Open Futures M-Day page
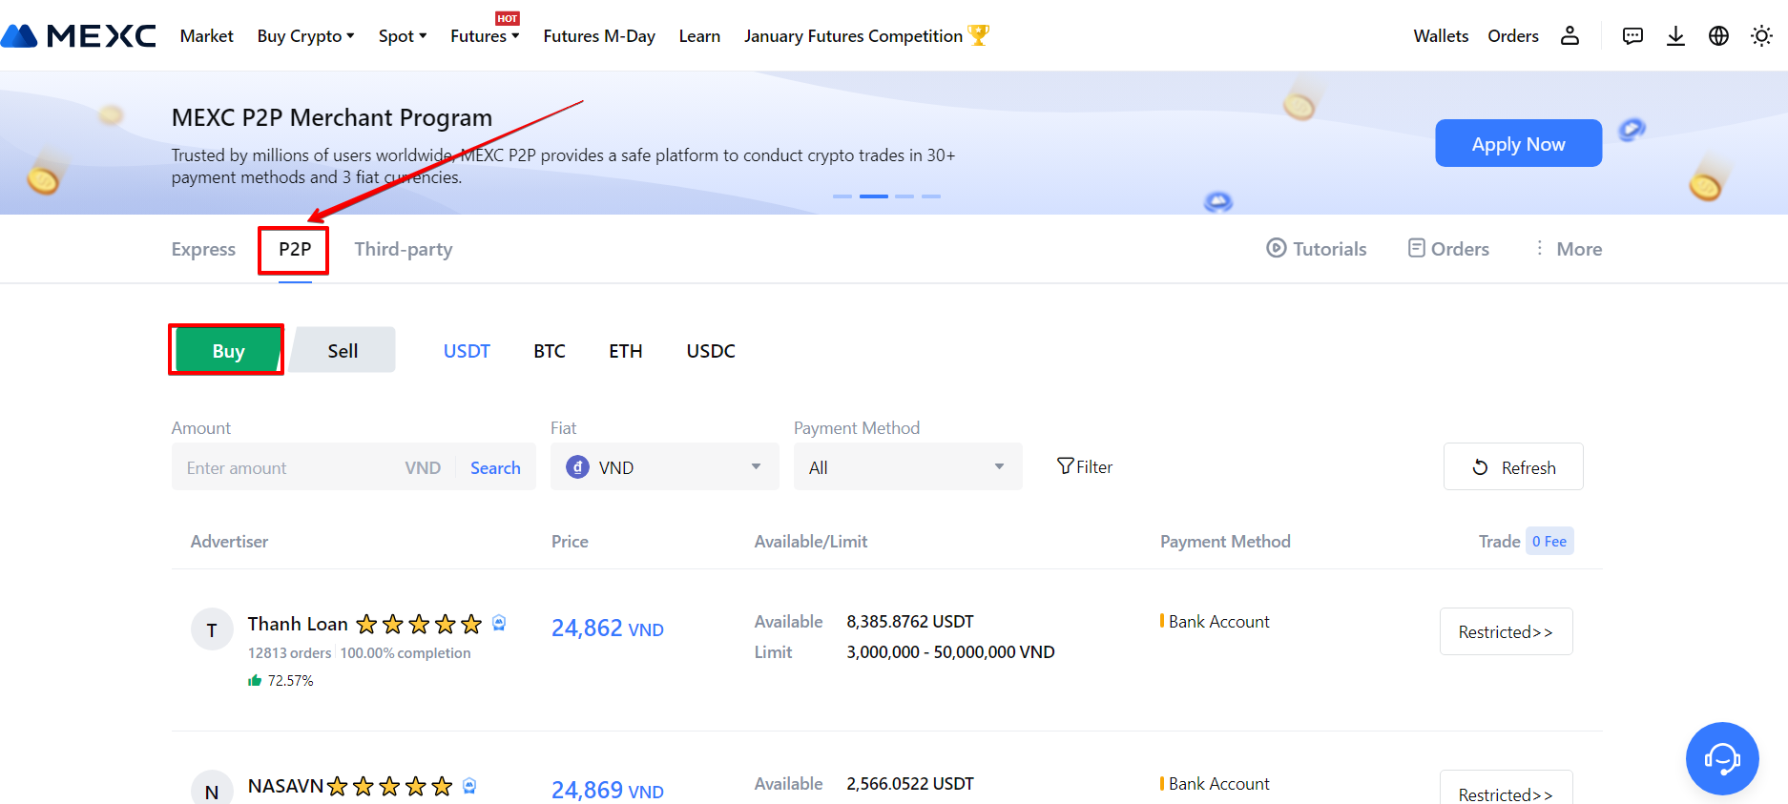The width and height of the screenshot is (1788, 804). pos(599,36)
